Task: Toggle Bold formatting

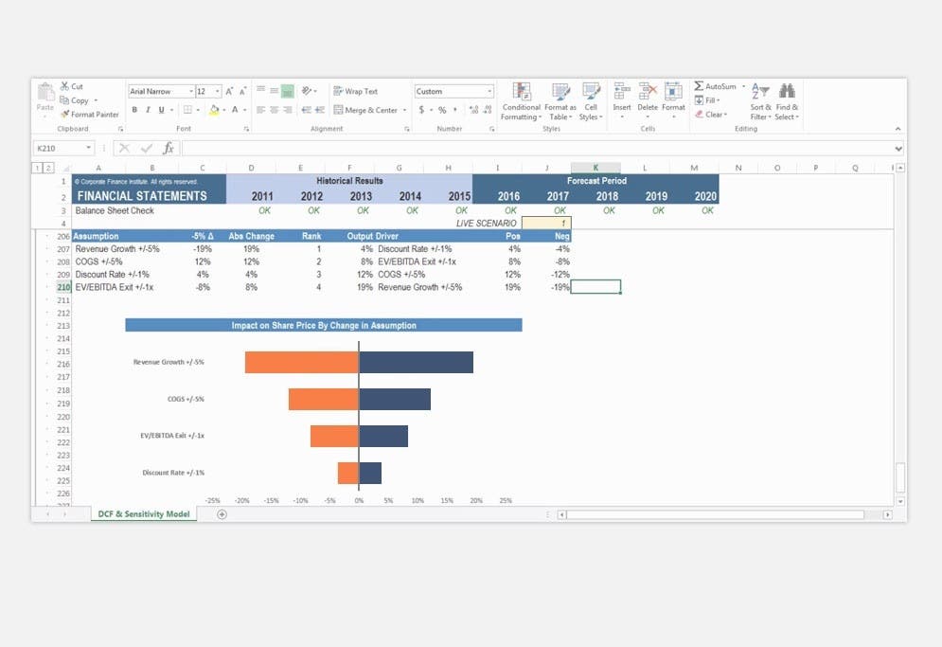Action: [134, 110]
